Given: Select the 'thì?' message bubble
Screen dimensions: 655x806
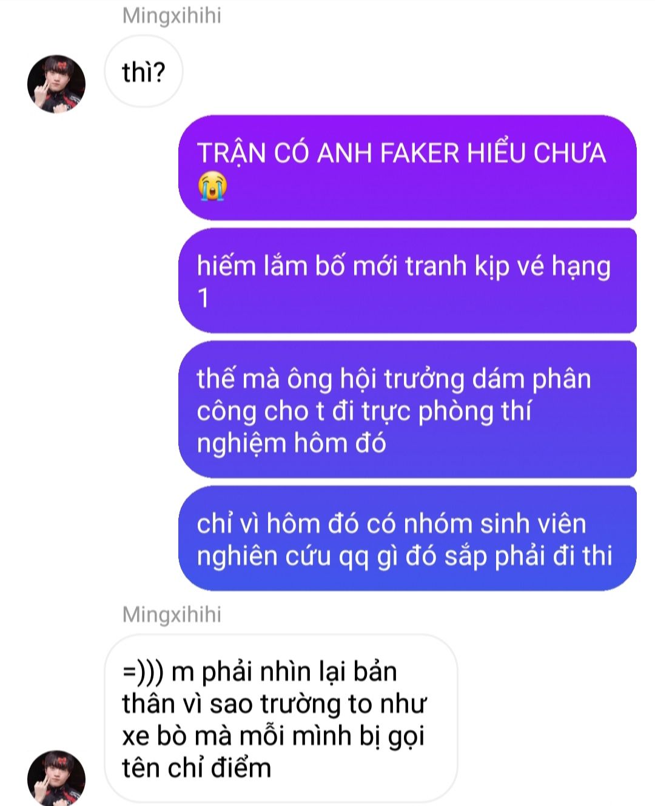Looking at the screenshot, I should click(x=143, y=72).
